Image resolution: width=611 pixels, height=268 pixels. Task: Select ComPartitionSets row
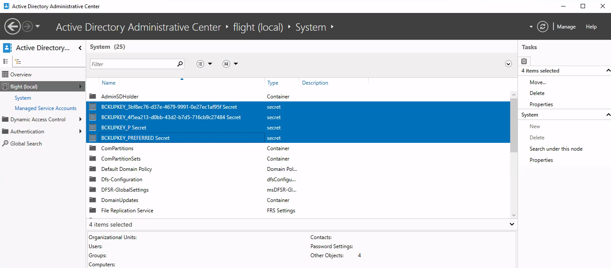coord(298,159)
